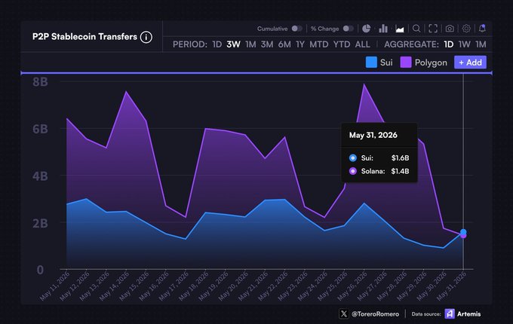
Task: Click the 2B y-axis label
Action: (40, 223)
